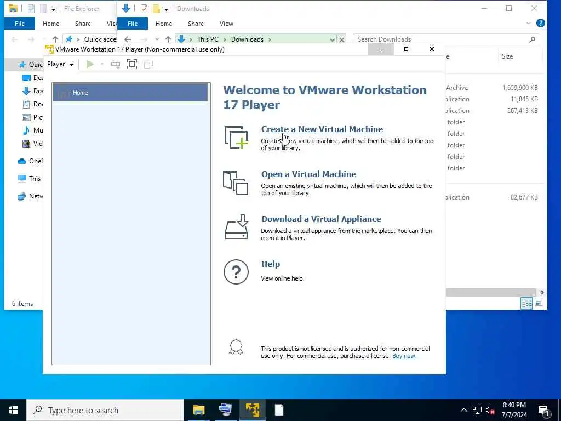Click the muted volume tray icon
The image size is (561, 421).
(490, 410)
